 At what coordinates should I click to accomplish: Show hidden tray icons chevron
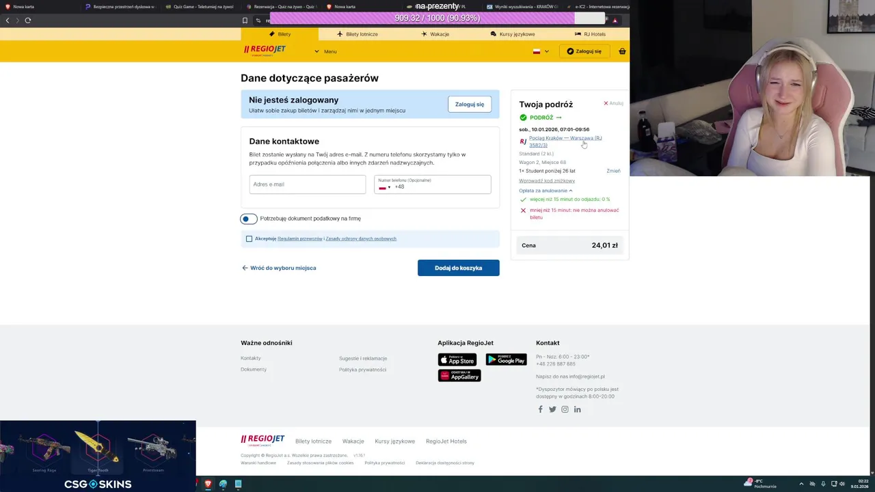(x=801, y=484)
